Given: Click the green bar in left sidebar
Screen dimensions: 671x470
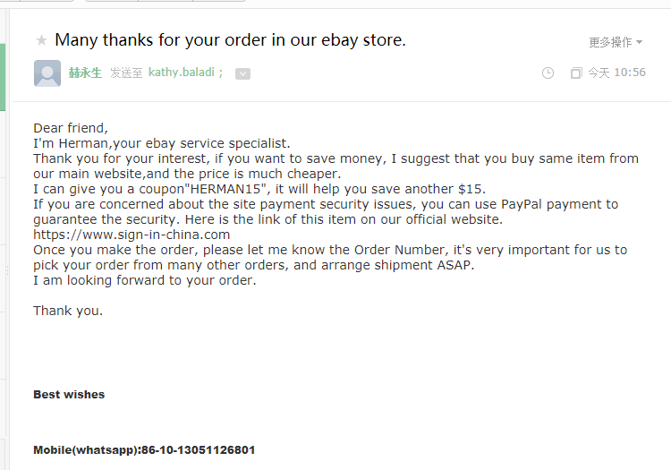Looking at the screenshot, I should pyautogui.click(x=3, y=78).
